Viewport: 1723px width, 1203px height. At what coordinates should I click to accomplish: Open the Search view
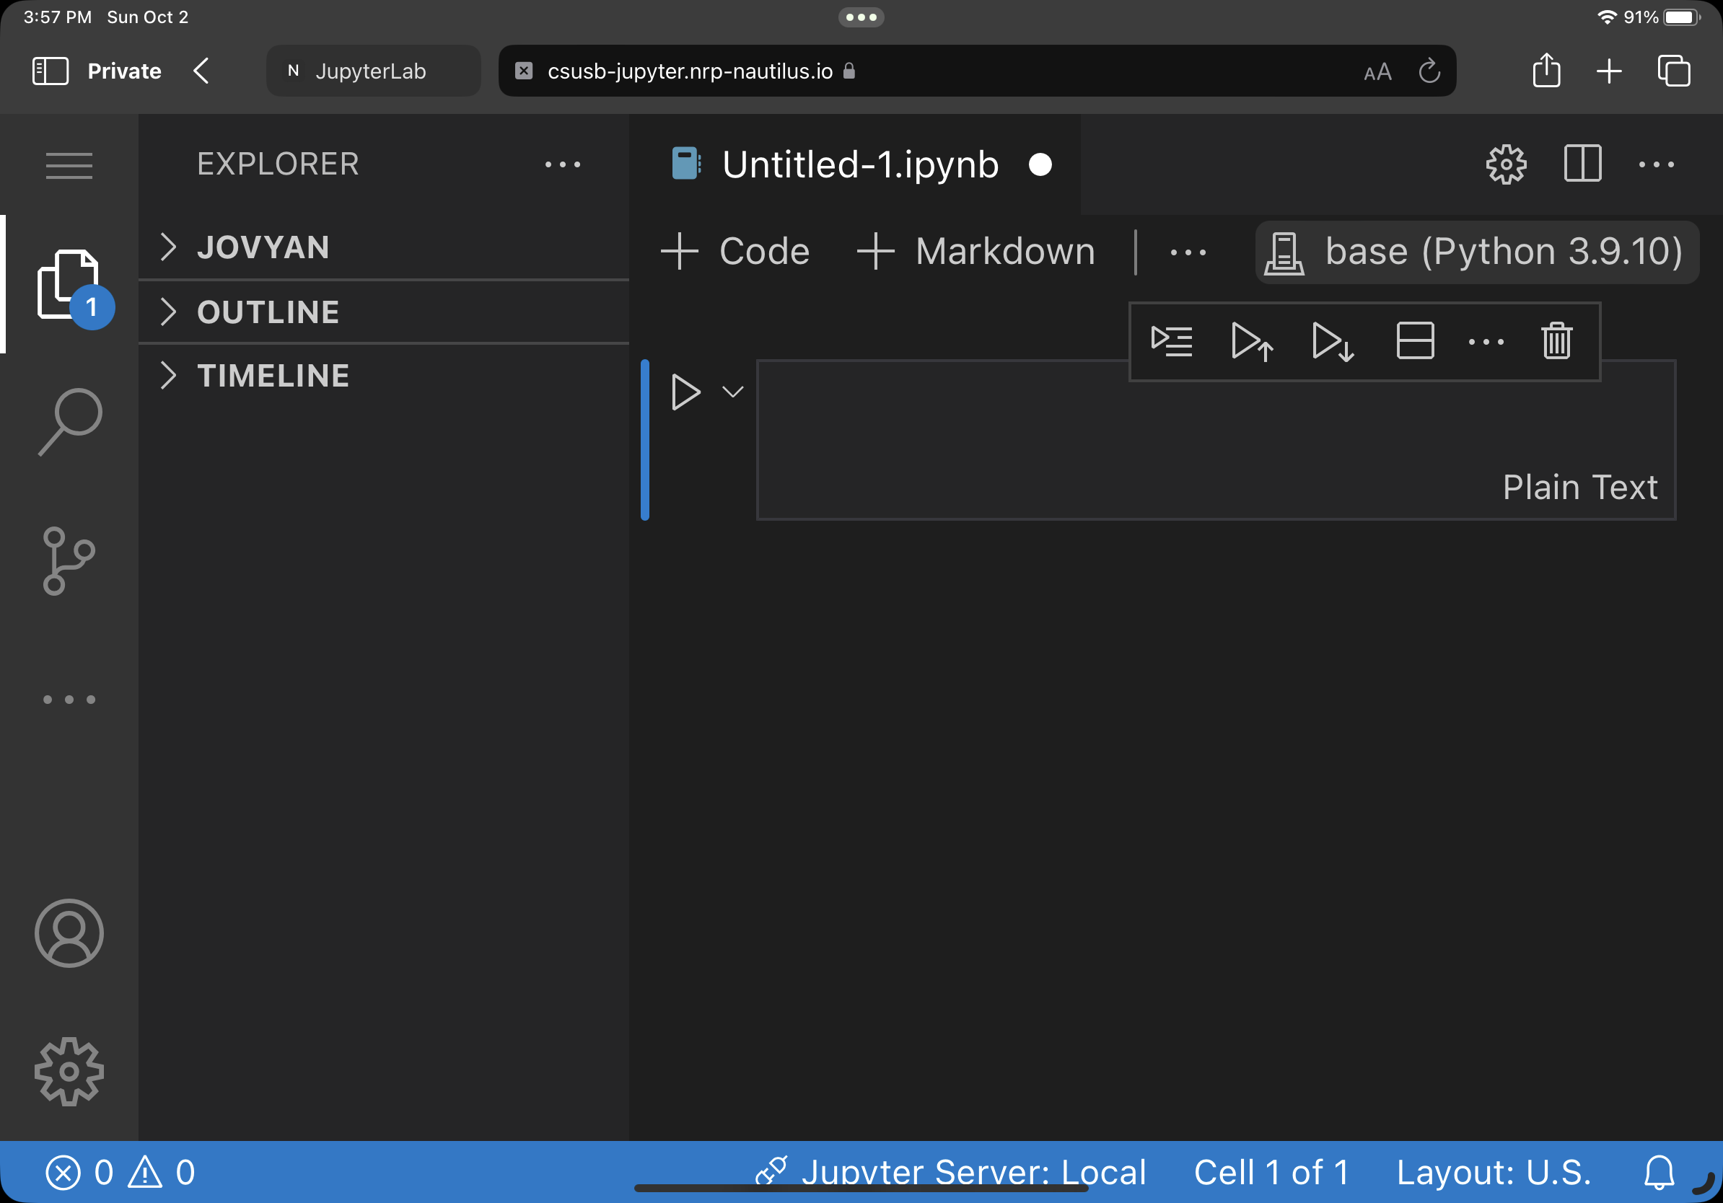[69, 422]
